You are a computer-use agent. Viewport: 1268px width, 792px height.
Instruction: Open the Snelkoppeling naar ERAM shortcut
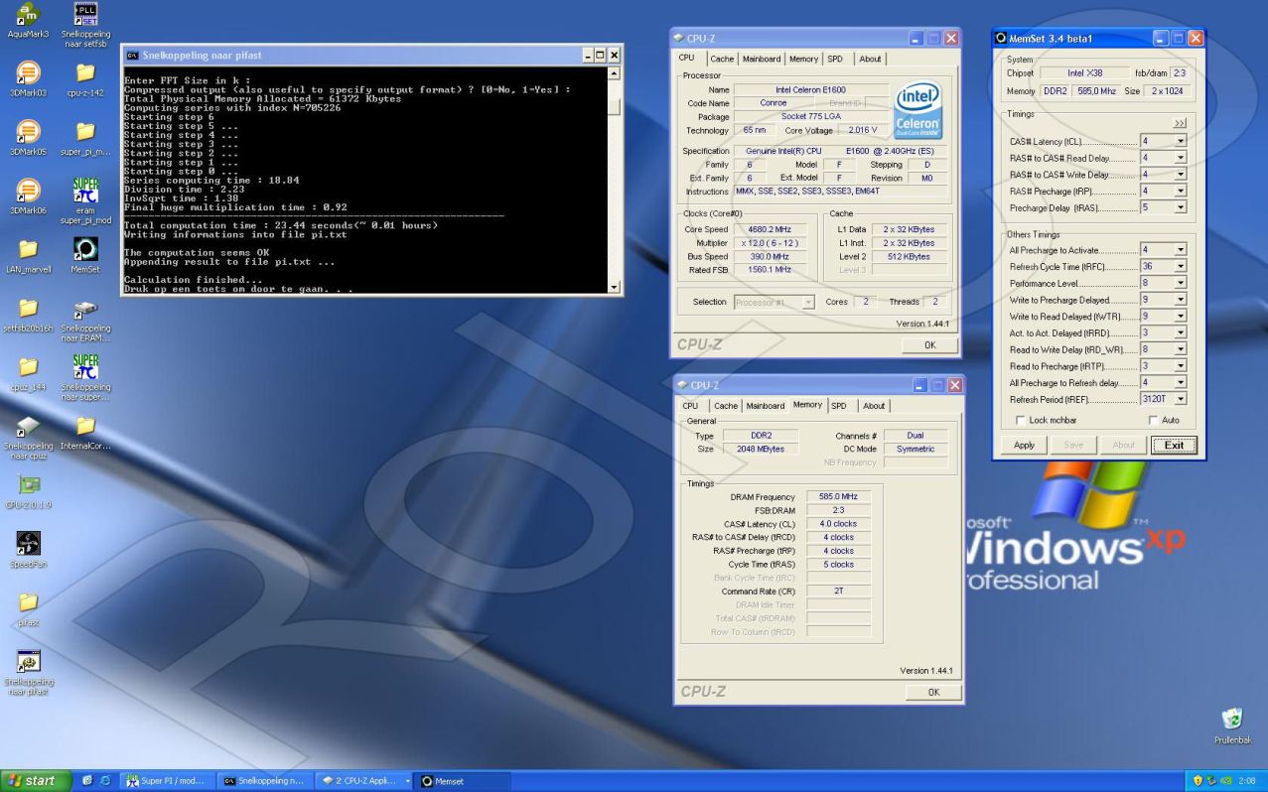click(85, 319)
